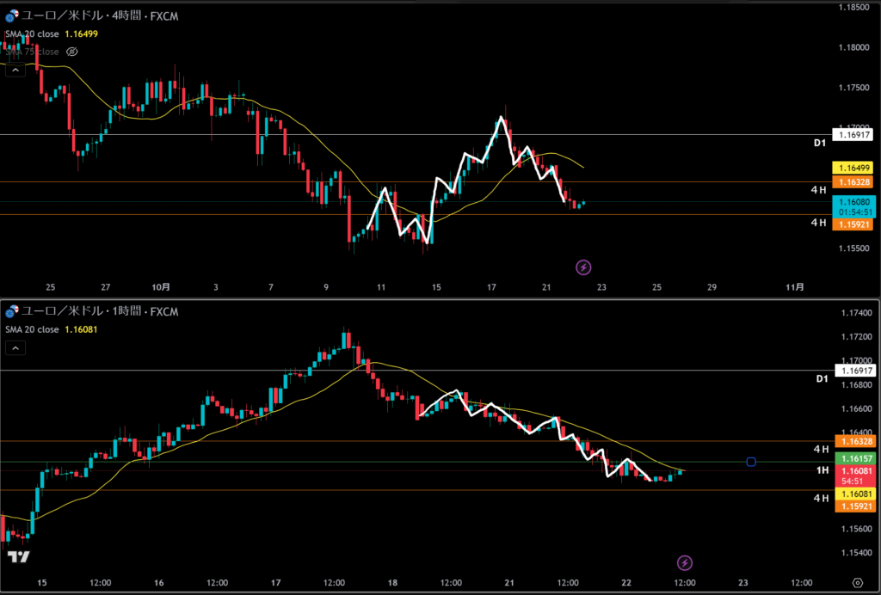Select SMA 20 close legend in 4-hour chart
The width and height of the screenshot is (881, 595).
[33, 33]
